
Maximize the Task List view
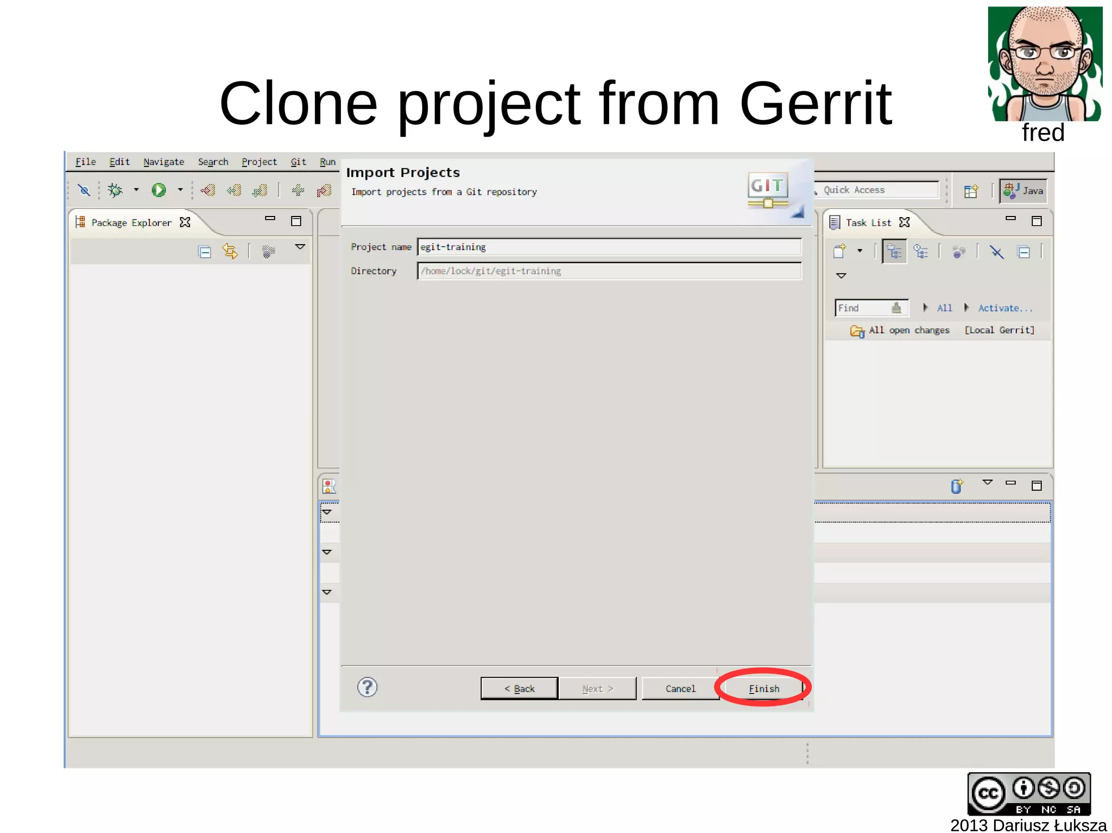tap(1037, 221)
